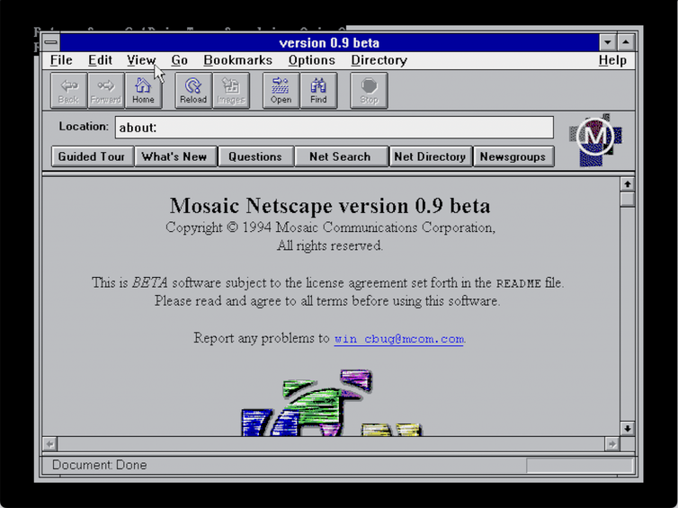Click the vertical scrollbar down arrow
The height and width of the screenshot is (508, 678).
coord(627,429)
